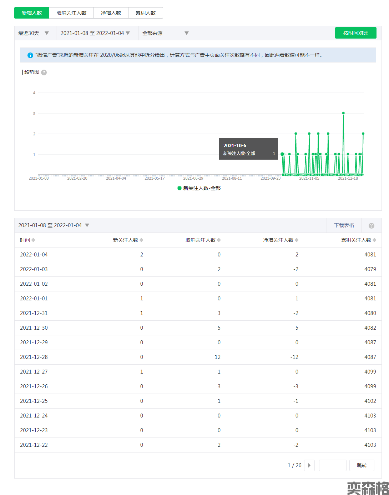Select the 累积人数 tab
389x495 pixels.
pos(146,13)
